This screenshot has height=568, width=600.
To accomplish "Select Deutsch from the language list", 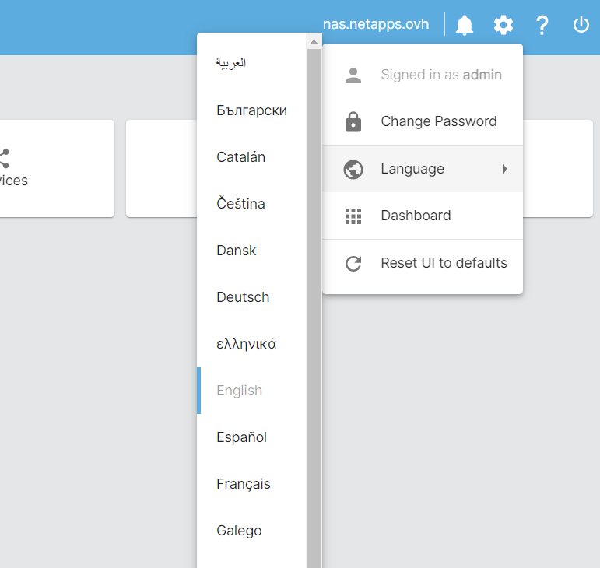I will 243,297.
